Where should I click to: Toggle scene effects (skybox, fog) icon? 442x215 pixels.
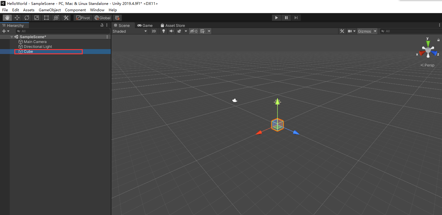coord(179,31)
